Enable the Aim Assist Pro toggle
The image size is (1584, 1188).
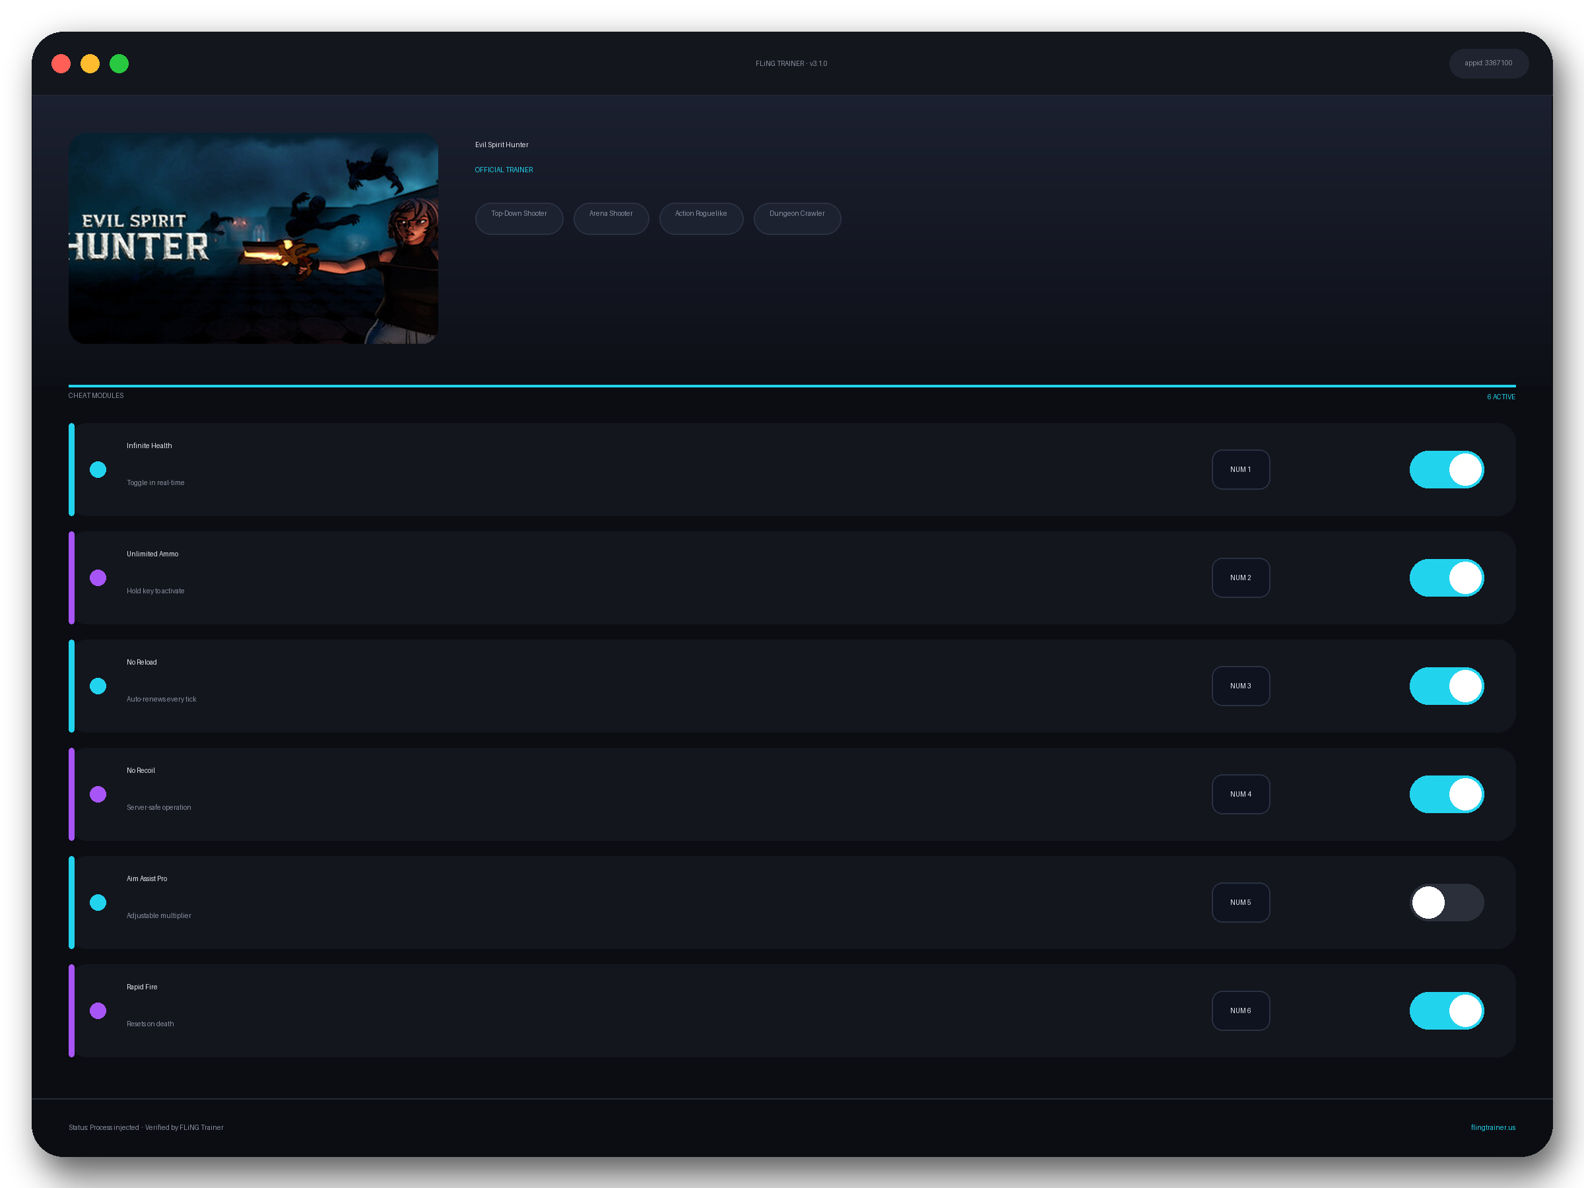pyautogui.click(x=1447, y=902)
